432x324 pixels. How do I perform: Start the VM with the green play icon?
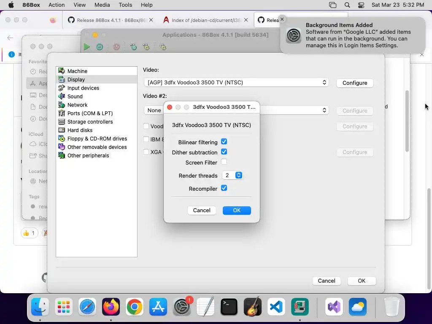(87, 47)
